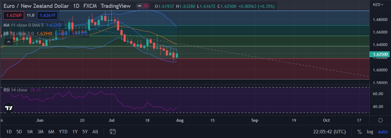Toggle log scale mode

tap(370, 132)
